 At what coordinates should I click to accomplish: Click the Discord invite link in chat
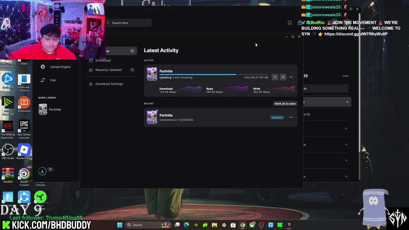pos(356,34)
